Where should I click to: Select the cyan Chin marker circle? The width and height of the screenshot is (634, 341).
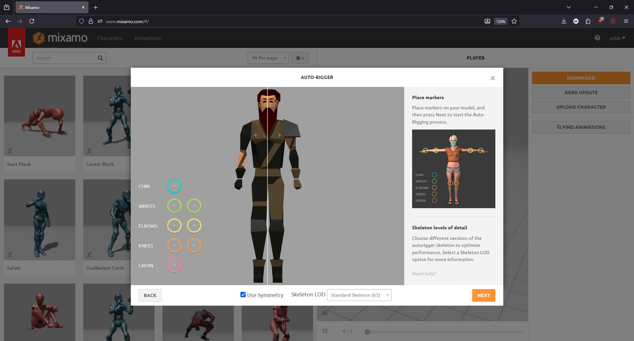click(x=174, y=186)
